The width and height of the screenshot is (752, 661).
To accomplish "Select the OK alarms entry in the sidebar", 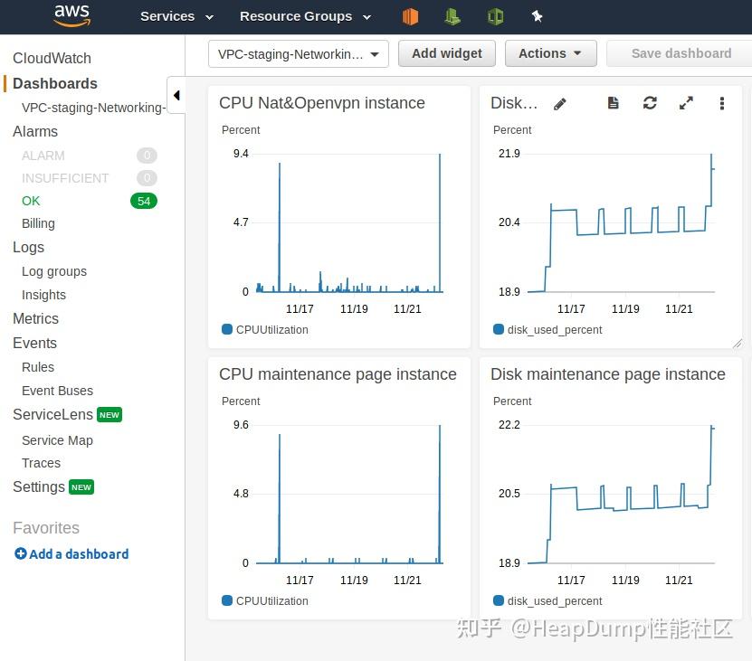I will (32, 201).
